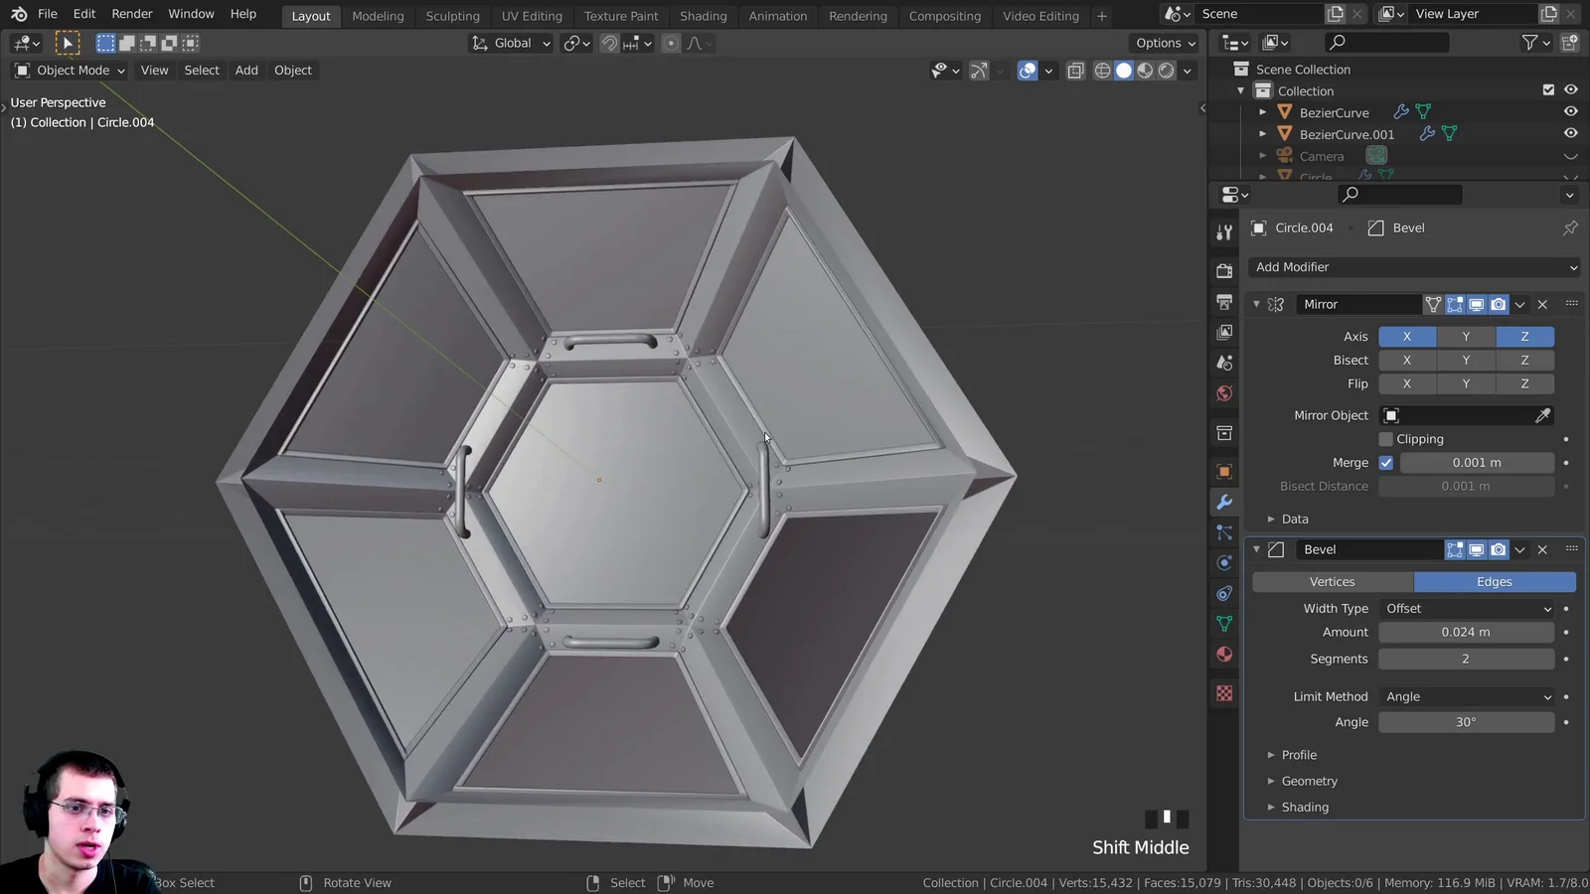Image resolution: width=1590 pixels, height=894 pixels.
Task: Uncheck the Merge checkbox
Action: pyautogui.click(x=1386, y=463)
